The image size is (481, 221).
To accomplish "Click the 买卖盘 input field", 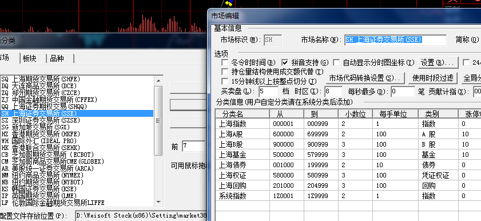I will click(268, 92).
